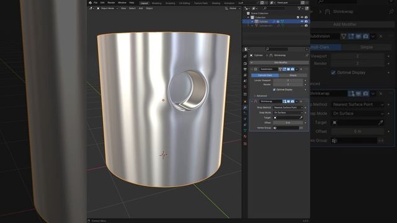This screenshot has width=397, height=223.
Task: Toggle Shrinkwrap viewport display
Action: coord(288,102)
